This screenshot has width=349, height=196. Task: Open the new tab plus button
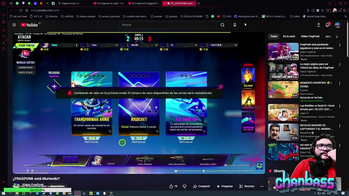pos(198,3)
